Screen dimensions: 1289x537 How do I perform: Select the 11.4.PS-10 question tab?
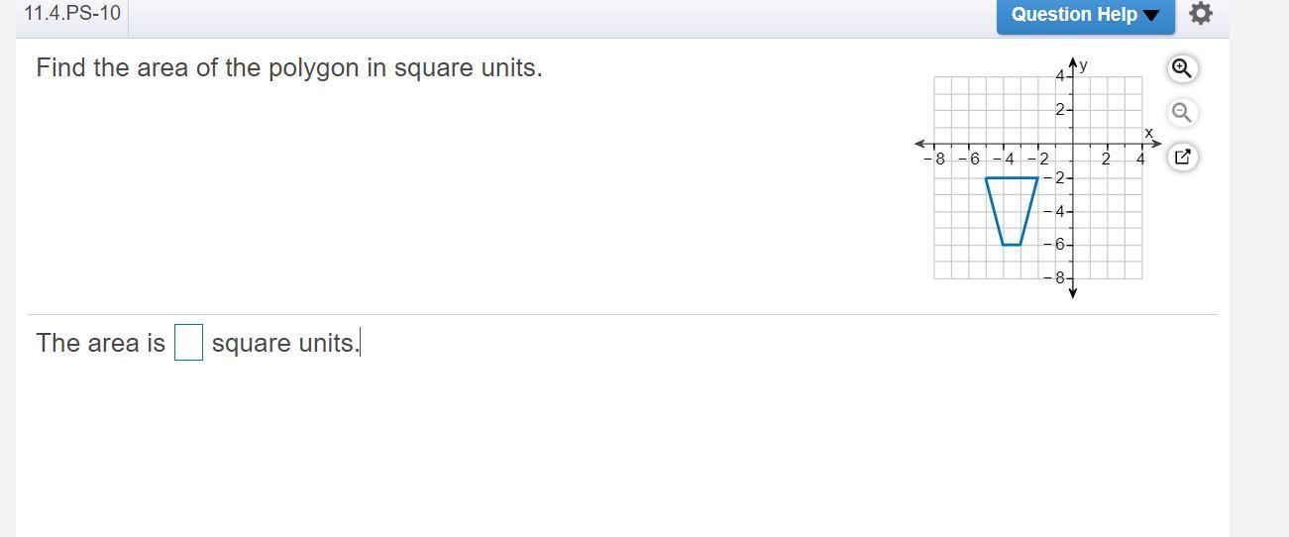[72, 14]
